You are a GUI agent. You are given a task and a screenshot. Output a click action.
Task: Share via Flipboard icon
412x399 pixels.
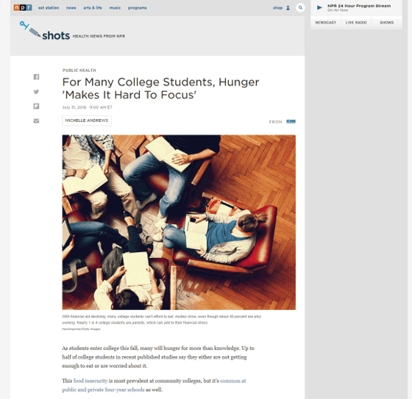click(36, 107)
